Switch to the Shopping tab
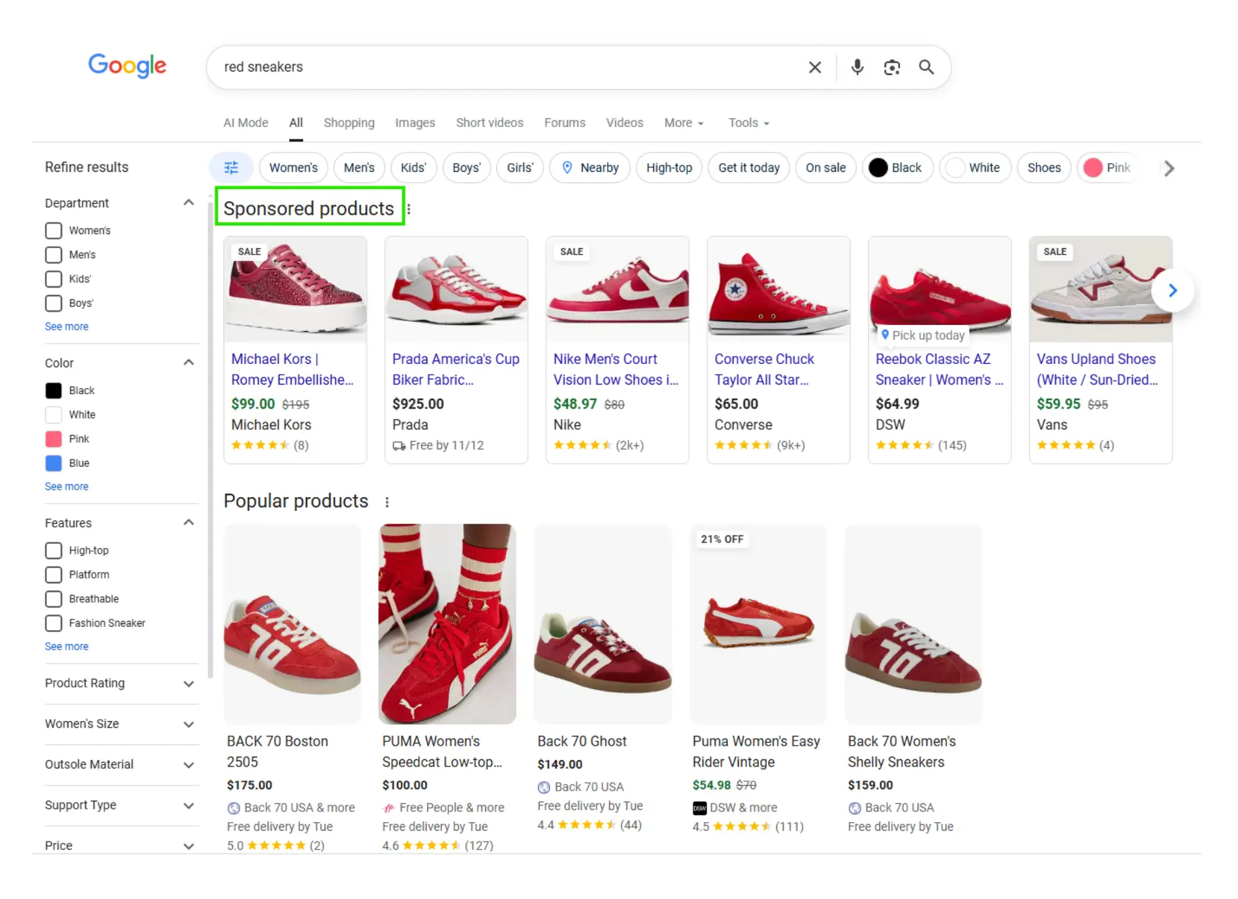Image resolution: width=1238 pixels, height=899 pixels. 349,123
